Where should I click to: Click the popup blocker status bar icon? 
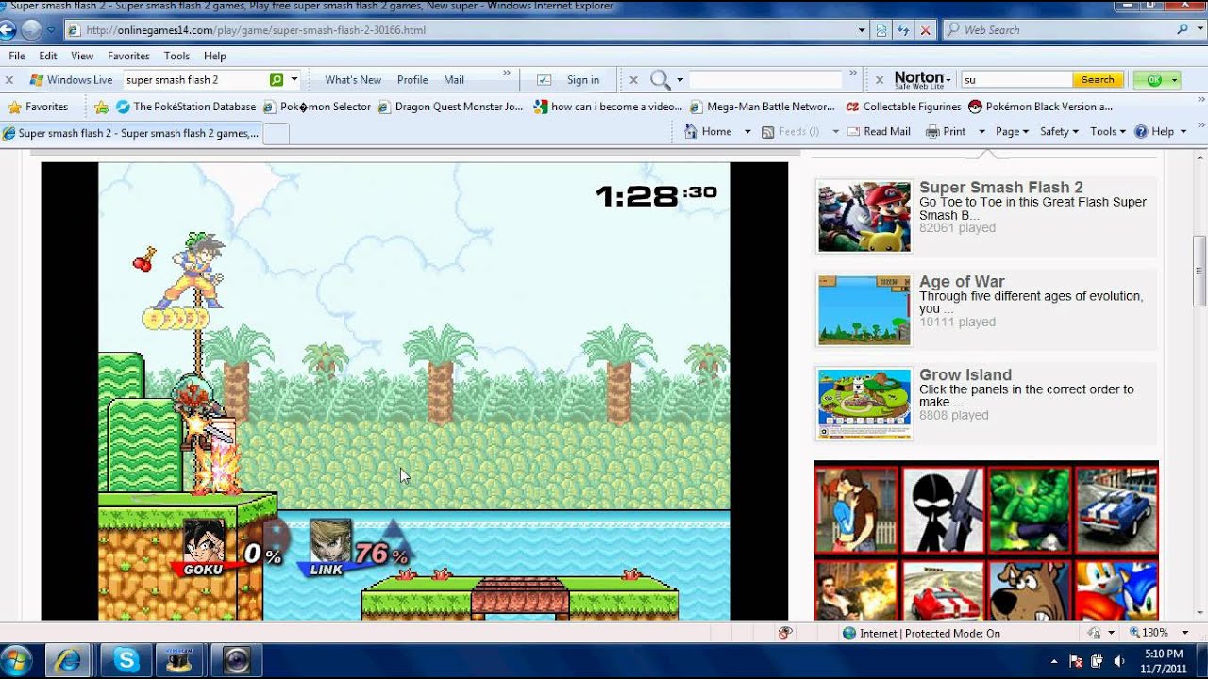785,634
